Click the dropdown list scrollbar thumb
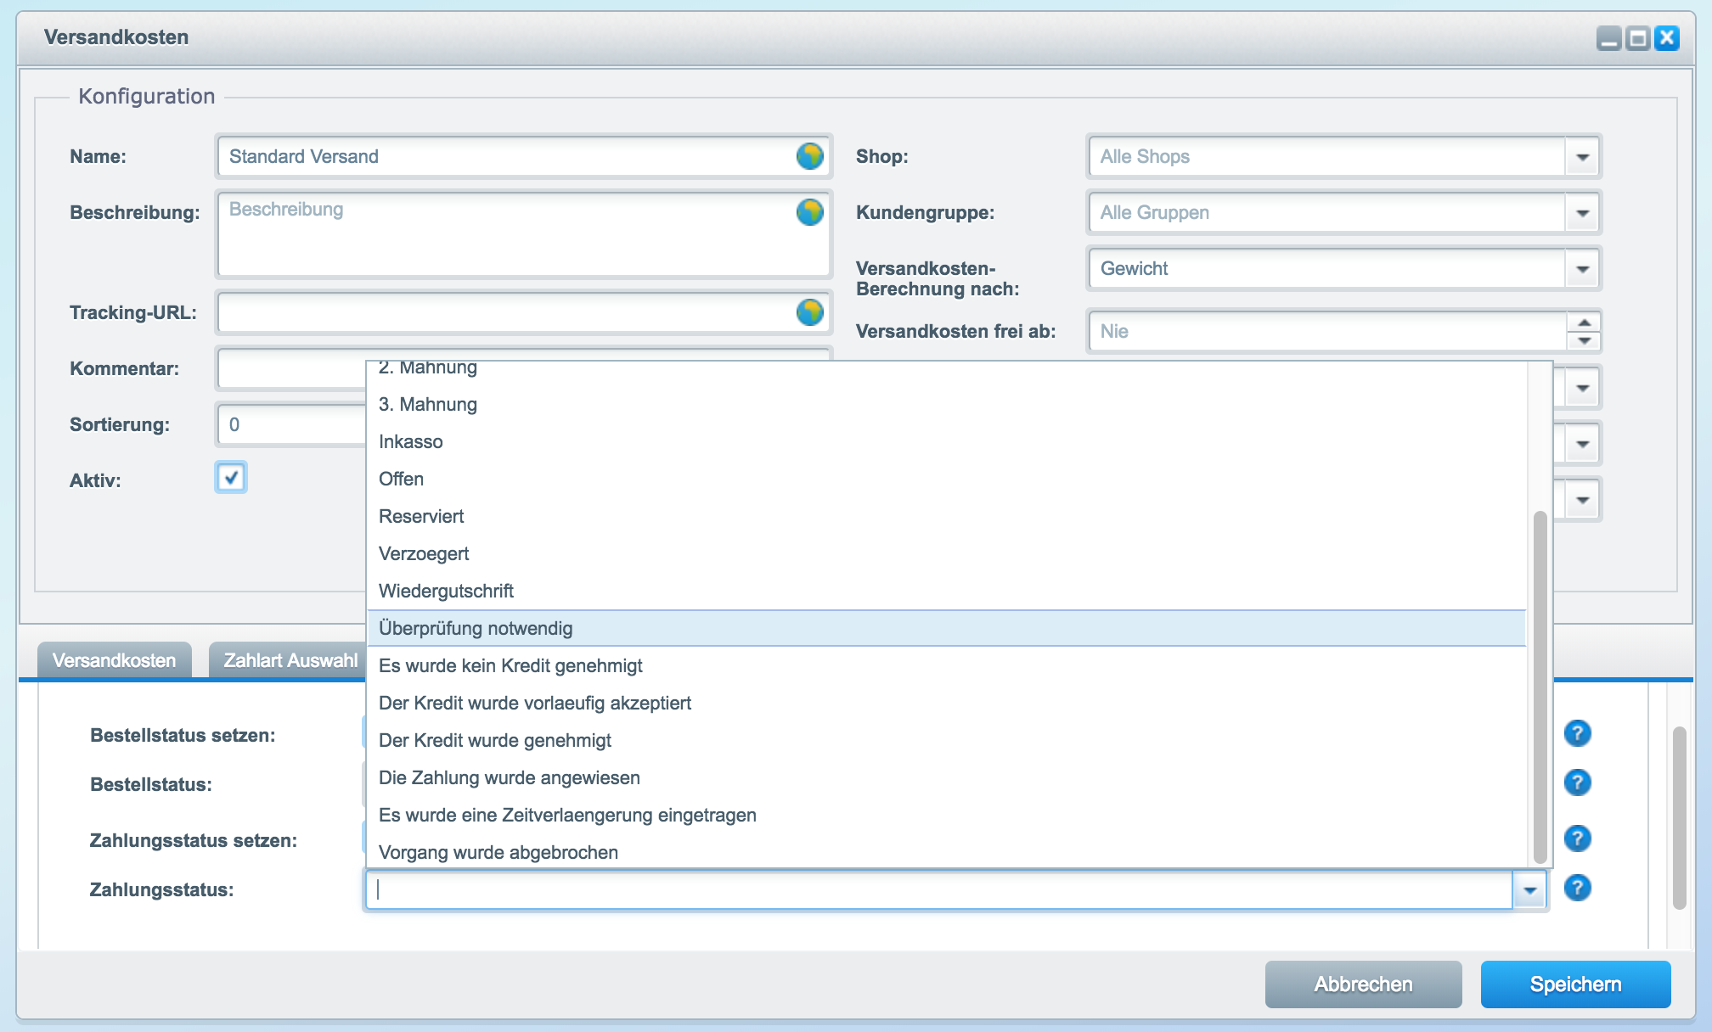The height and width of the screenshot is (1032, 1712). click(x=1539, y=687)
